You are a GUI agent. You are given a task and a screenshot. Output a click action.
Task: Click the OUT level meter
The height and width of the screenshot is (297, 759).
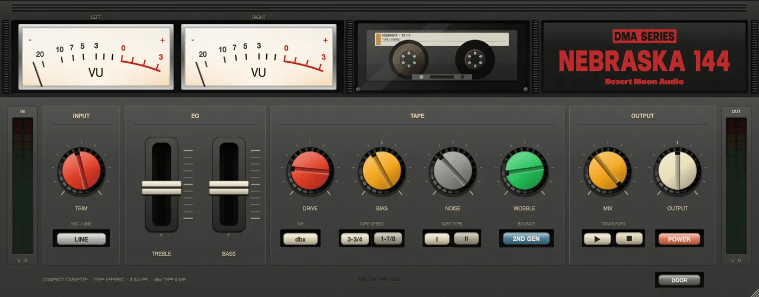736,186
